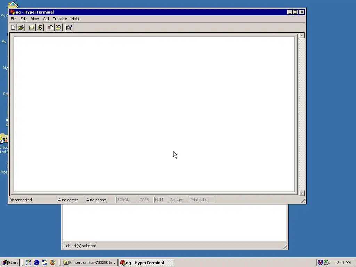Click the network connection tray icon
Image resolution: width=356 pixels, height=267 pixels.
(x=326, y=263)
